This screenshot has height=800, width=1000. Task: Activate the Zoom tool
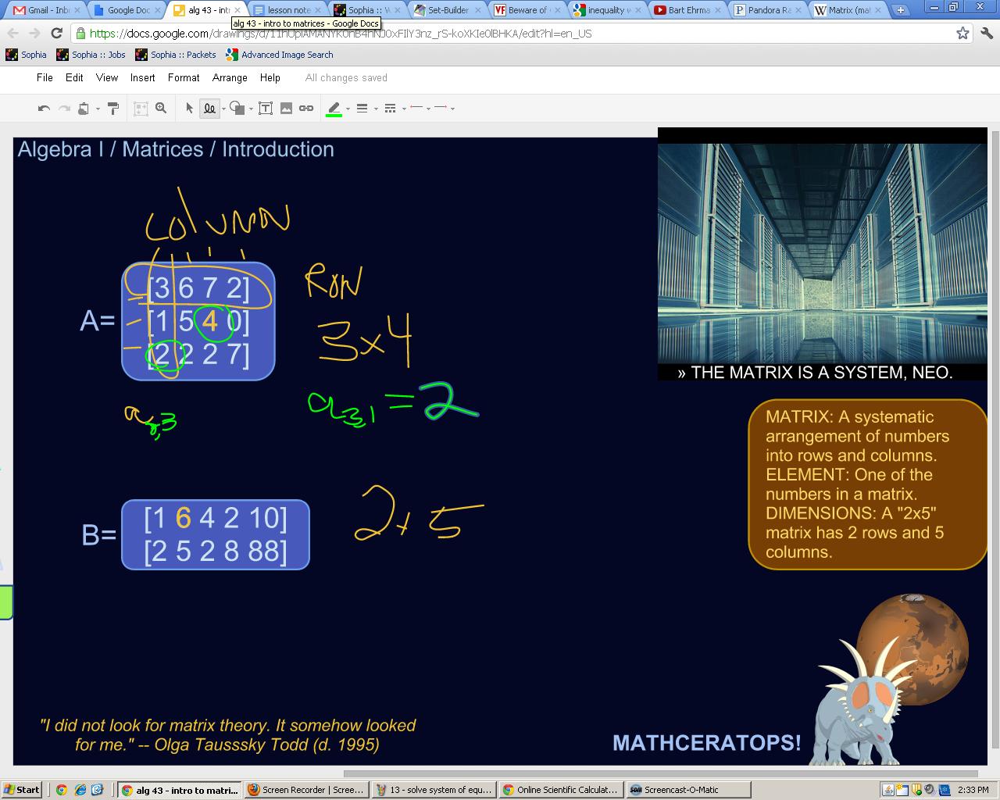pos(160,108)
